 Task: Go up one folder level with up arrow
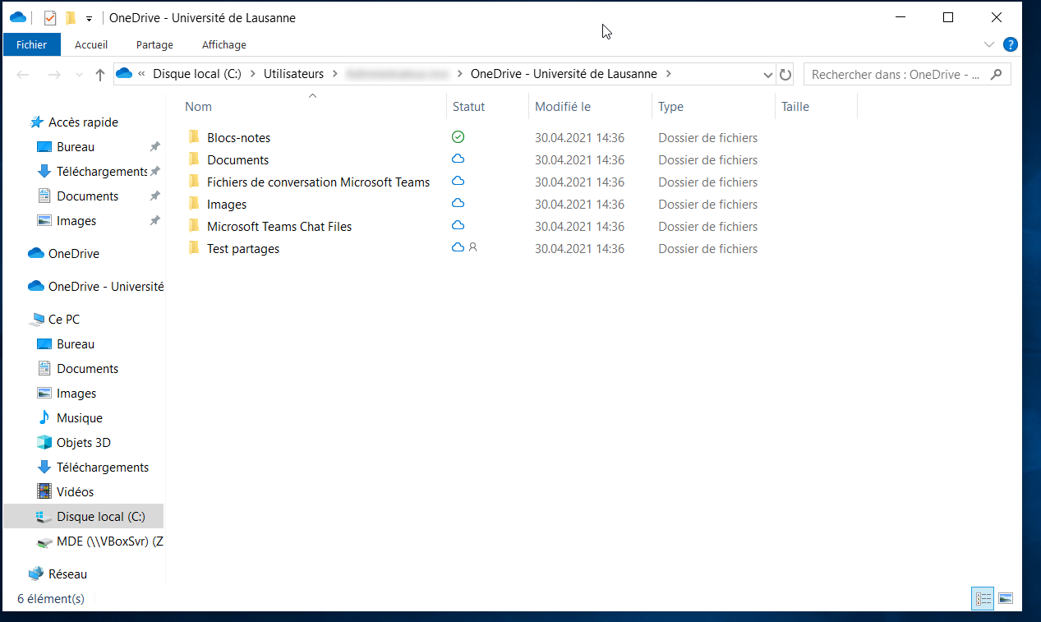(x=100, y=75)
